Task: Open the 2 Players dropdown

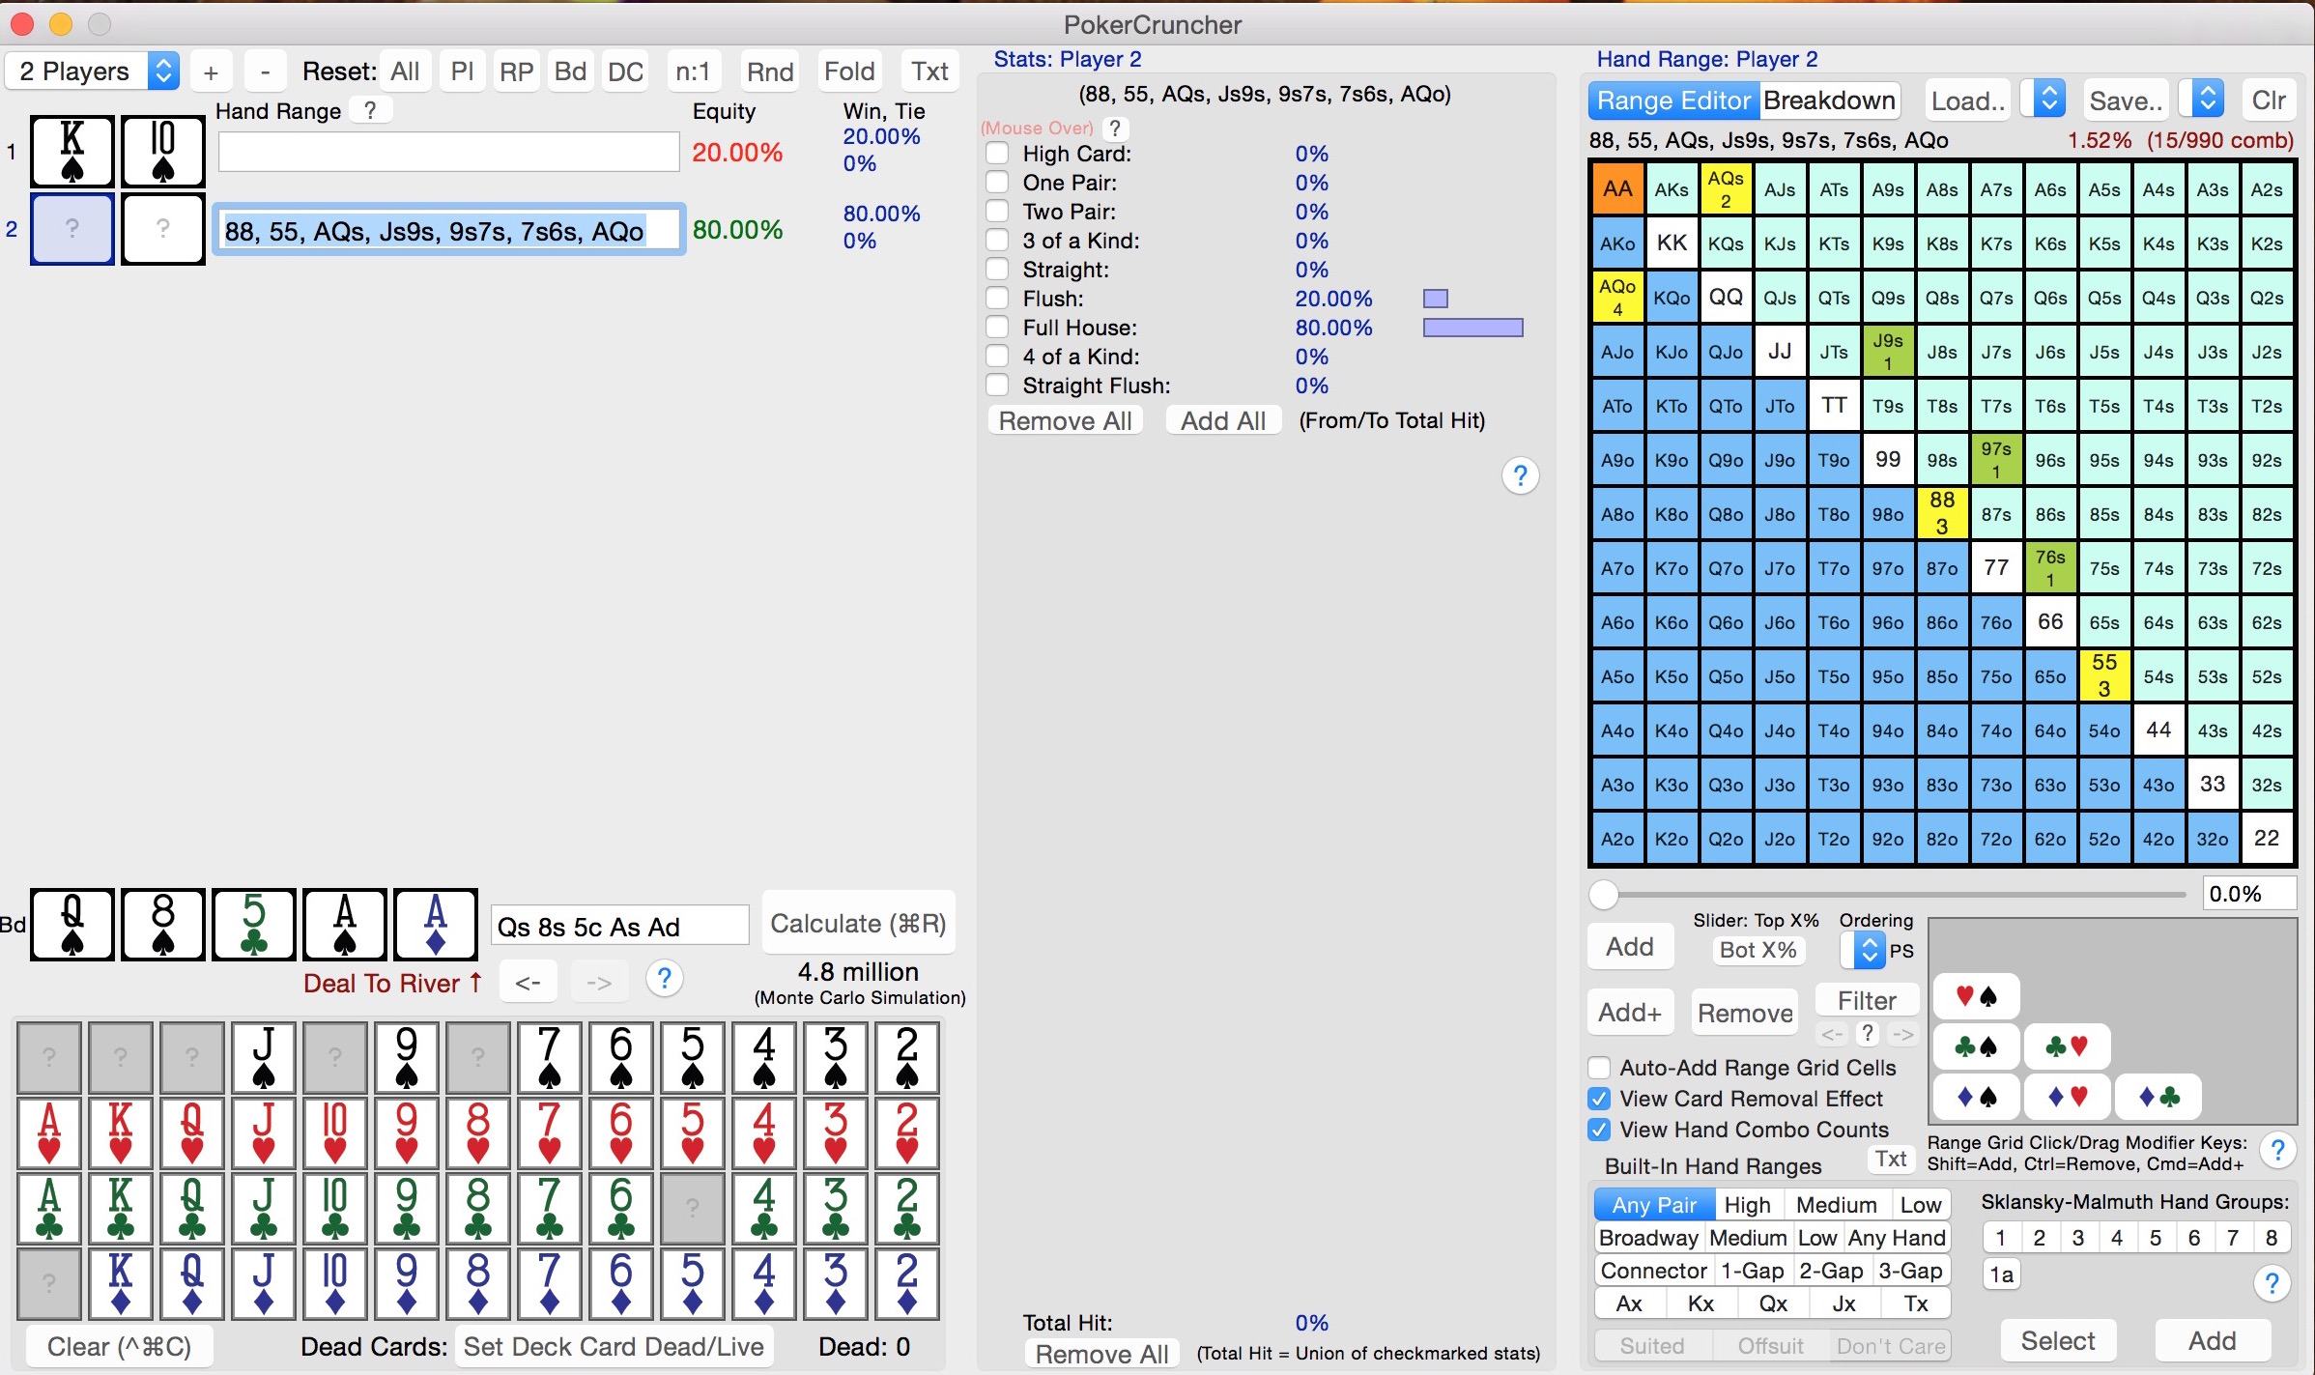Action: (x=93, y=72)
